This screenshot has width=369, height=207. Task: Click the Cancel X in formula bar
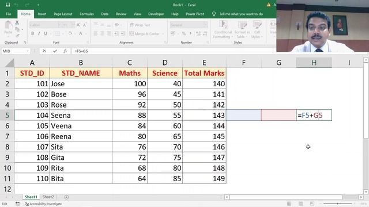pos(44,51)
